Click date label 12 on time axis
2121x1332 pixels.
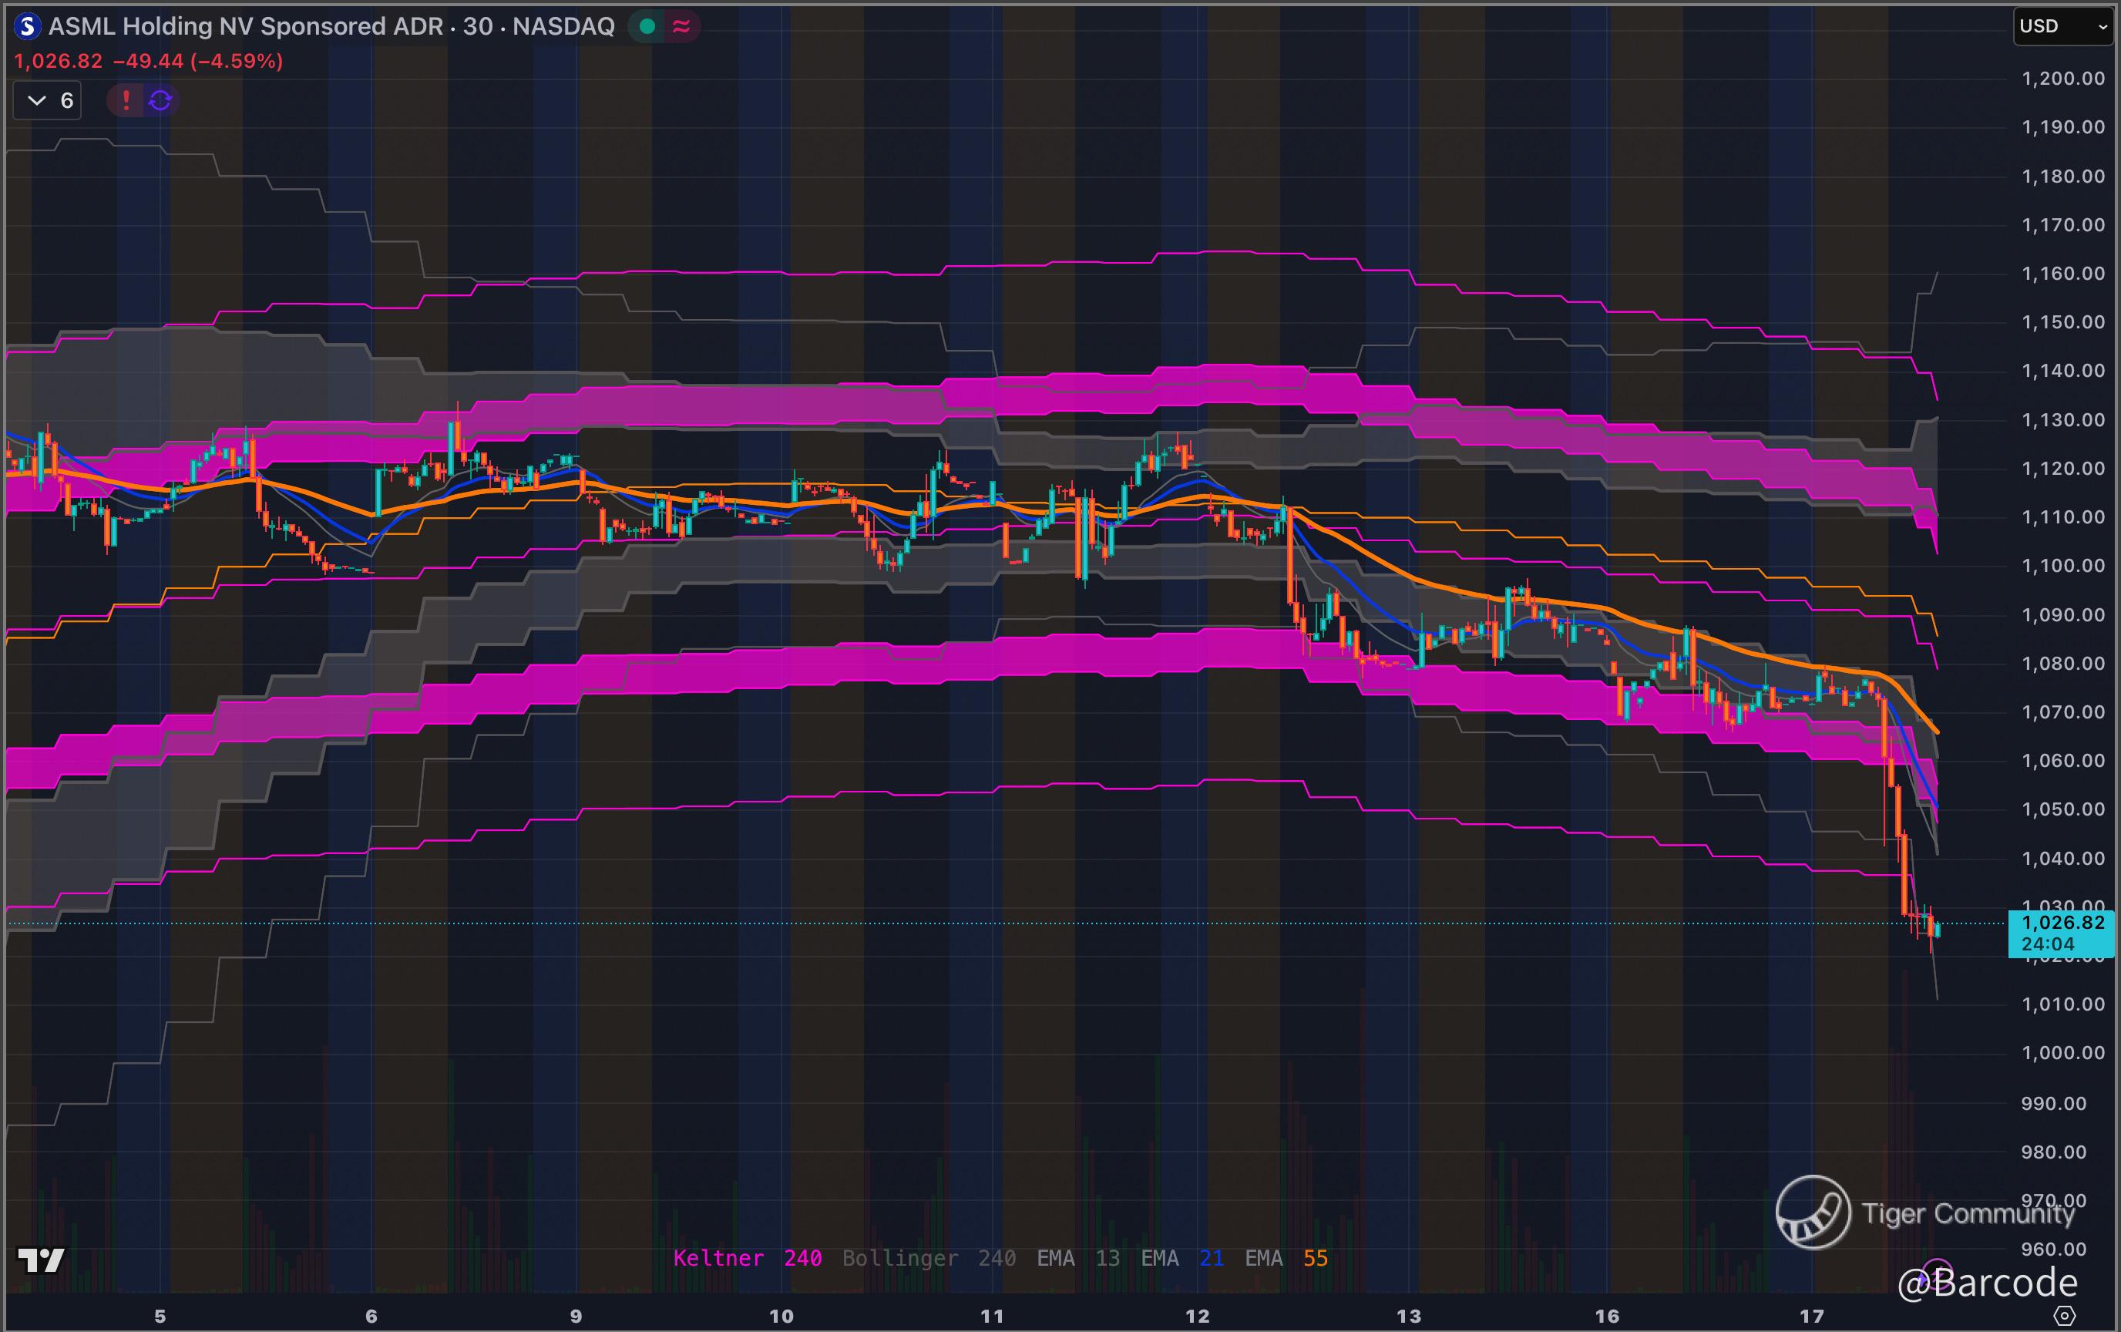pyautogui.click(x=1197, y=1316)
